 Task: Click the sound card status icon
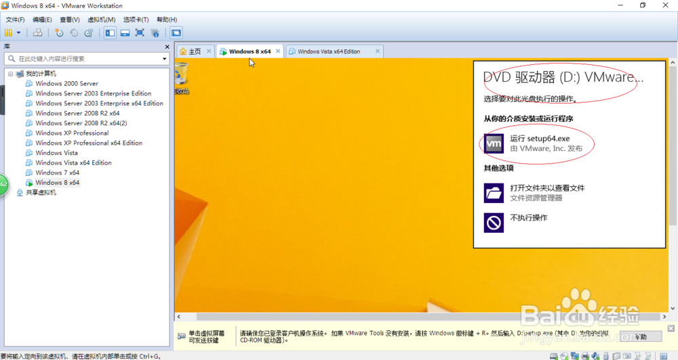click(x=595, y=356)
